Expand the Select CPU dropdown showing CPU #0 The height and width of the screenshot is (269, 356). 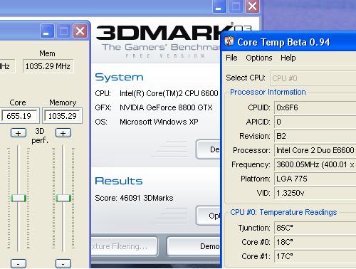click(x=313, y=78)
